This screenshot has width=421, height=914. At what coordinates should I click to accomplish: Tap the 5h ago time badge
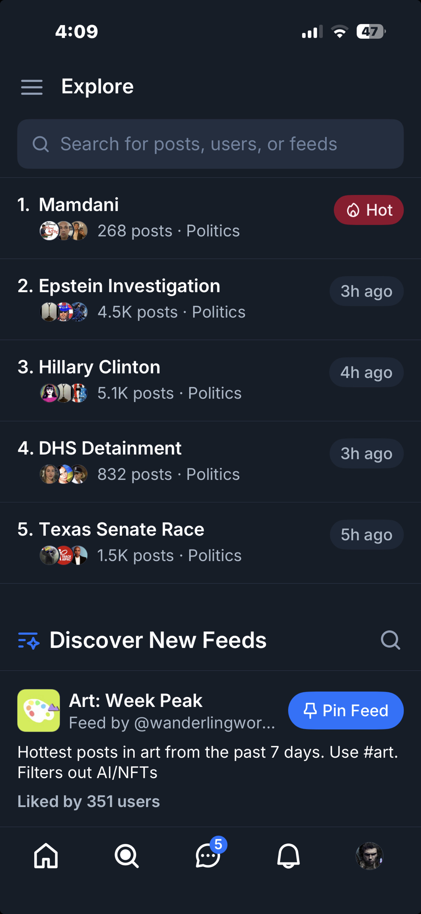tap(366, 535)
